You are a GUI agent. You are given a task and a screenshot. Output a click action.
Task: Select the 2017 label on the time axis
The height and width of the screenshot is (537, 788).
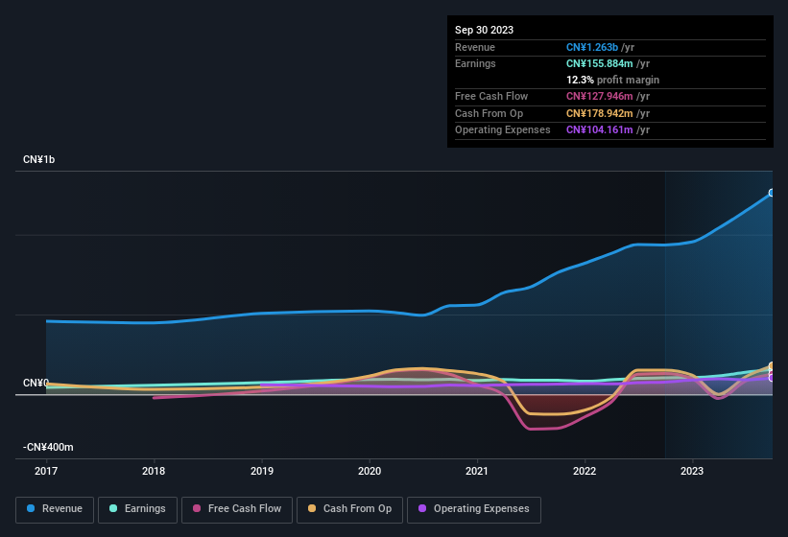(x=46, y=471)
